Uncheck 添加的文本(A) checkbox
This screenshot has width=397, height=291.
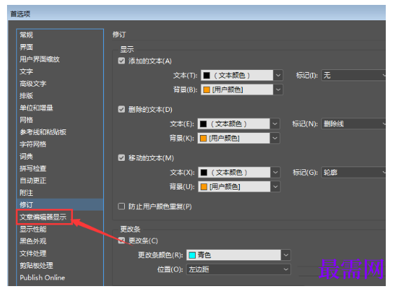tap(121, 61)
